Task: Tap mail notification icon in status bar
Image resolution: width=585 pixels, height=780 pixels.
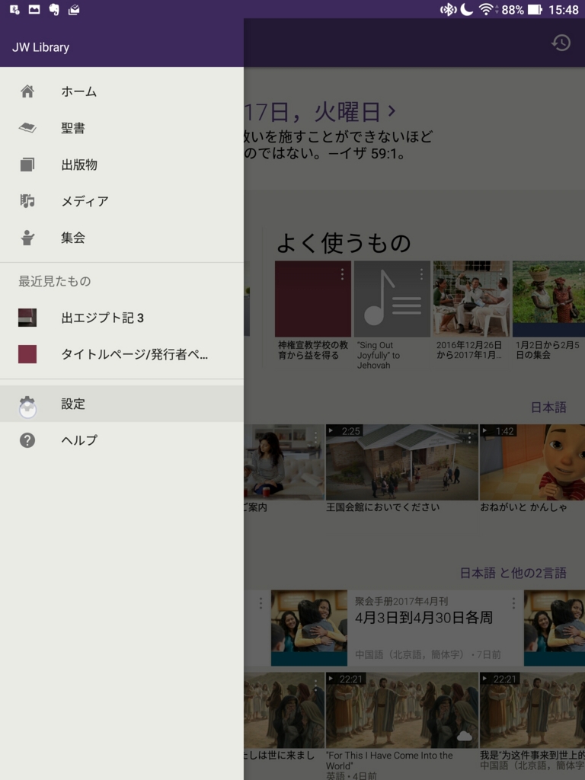Action: (74, 9)
